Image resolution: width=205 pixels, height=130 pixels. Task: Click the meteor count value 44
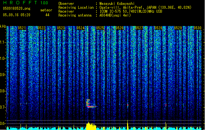point(47,15)
